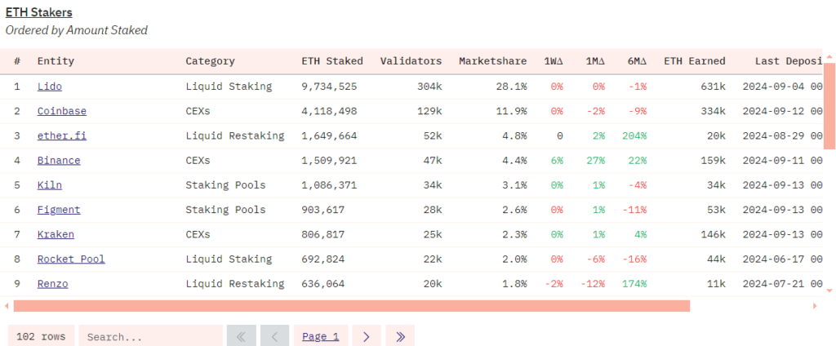Select the 636,064 ETH Staked cell
The width and height of the screenshot is (836, 346).
(x=323, y=284)
